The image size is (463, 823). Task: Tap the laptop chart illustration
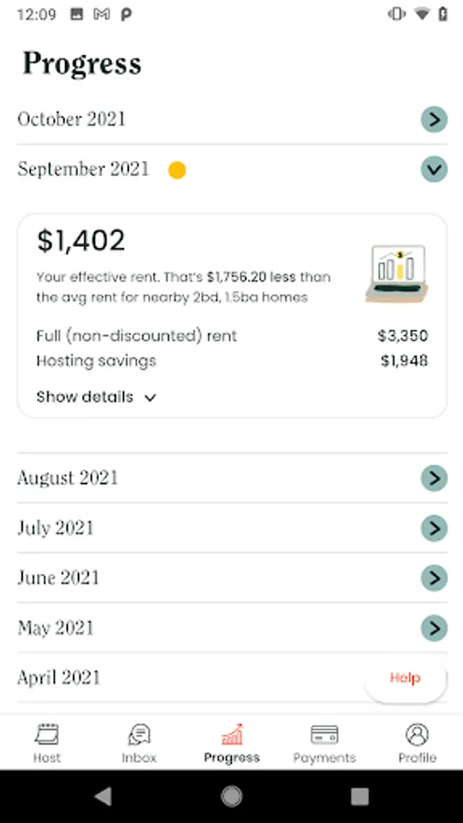tap(397, 274)
